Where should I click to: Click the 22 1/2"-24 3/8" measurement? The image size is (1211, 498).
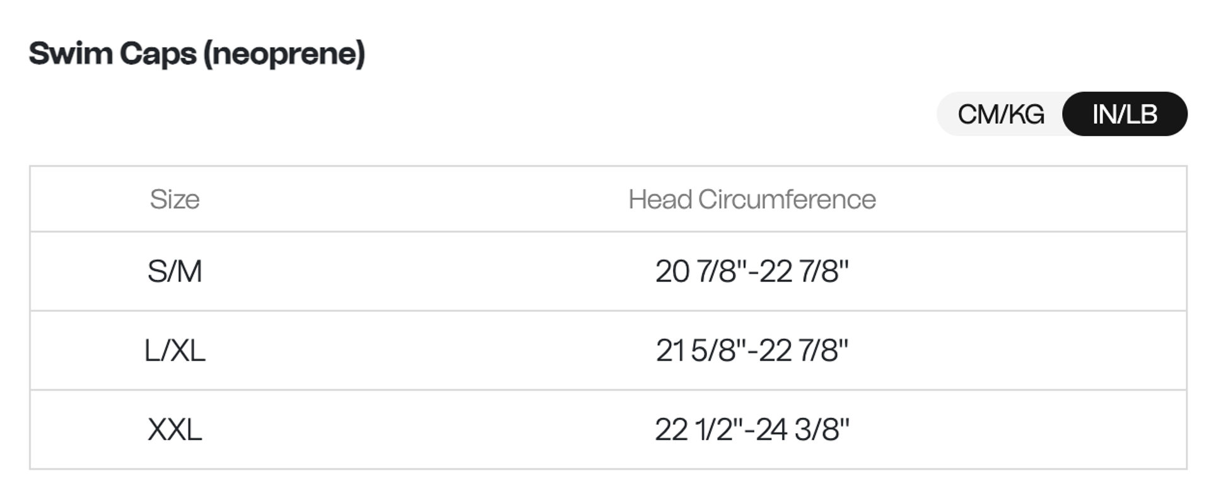(752, 430)
